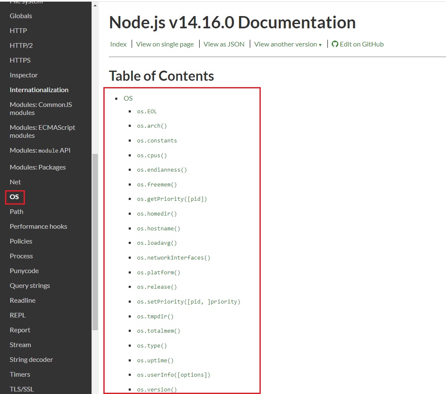Screen dimensions: 446x394
Task: Select Globals in the sidebar
Action: [21, 16]
